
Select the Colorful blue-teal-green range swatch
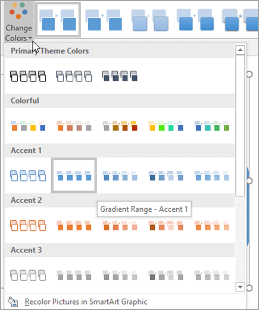212,126
